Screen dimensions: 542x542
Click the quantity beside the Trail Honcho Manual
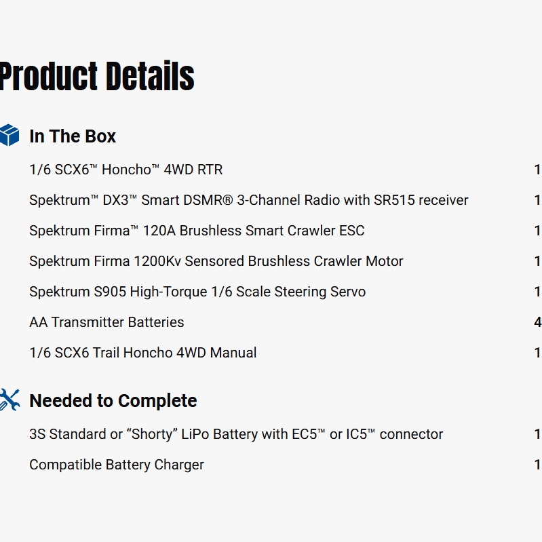click(x=537, y=353)
